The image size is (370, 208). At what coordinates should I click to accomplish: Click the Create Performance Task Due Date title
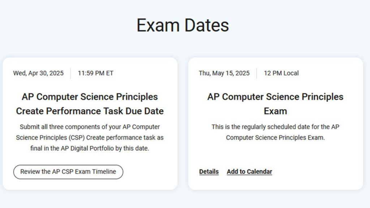pyautogui.click(x=90, y=111)
